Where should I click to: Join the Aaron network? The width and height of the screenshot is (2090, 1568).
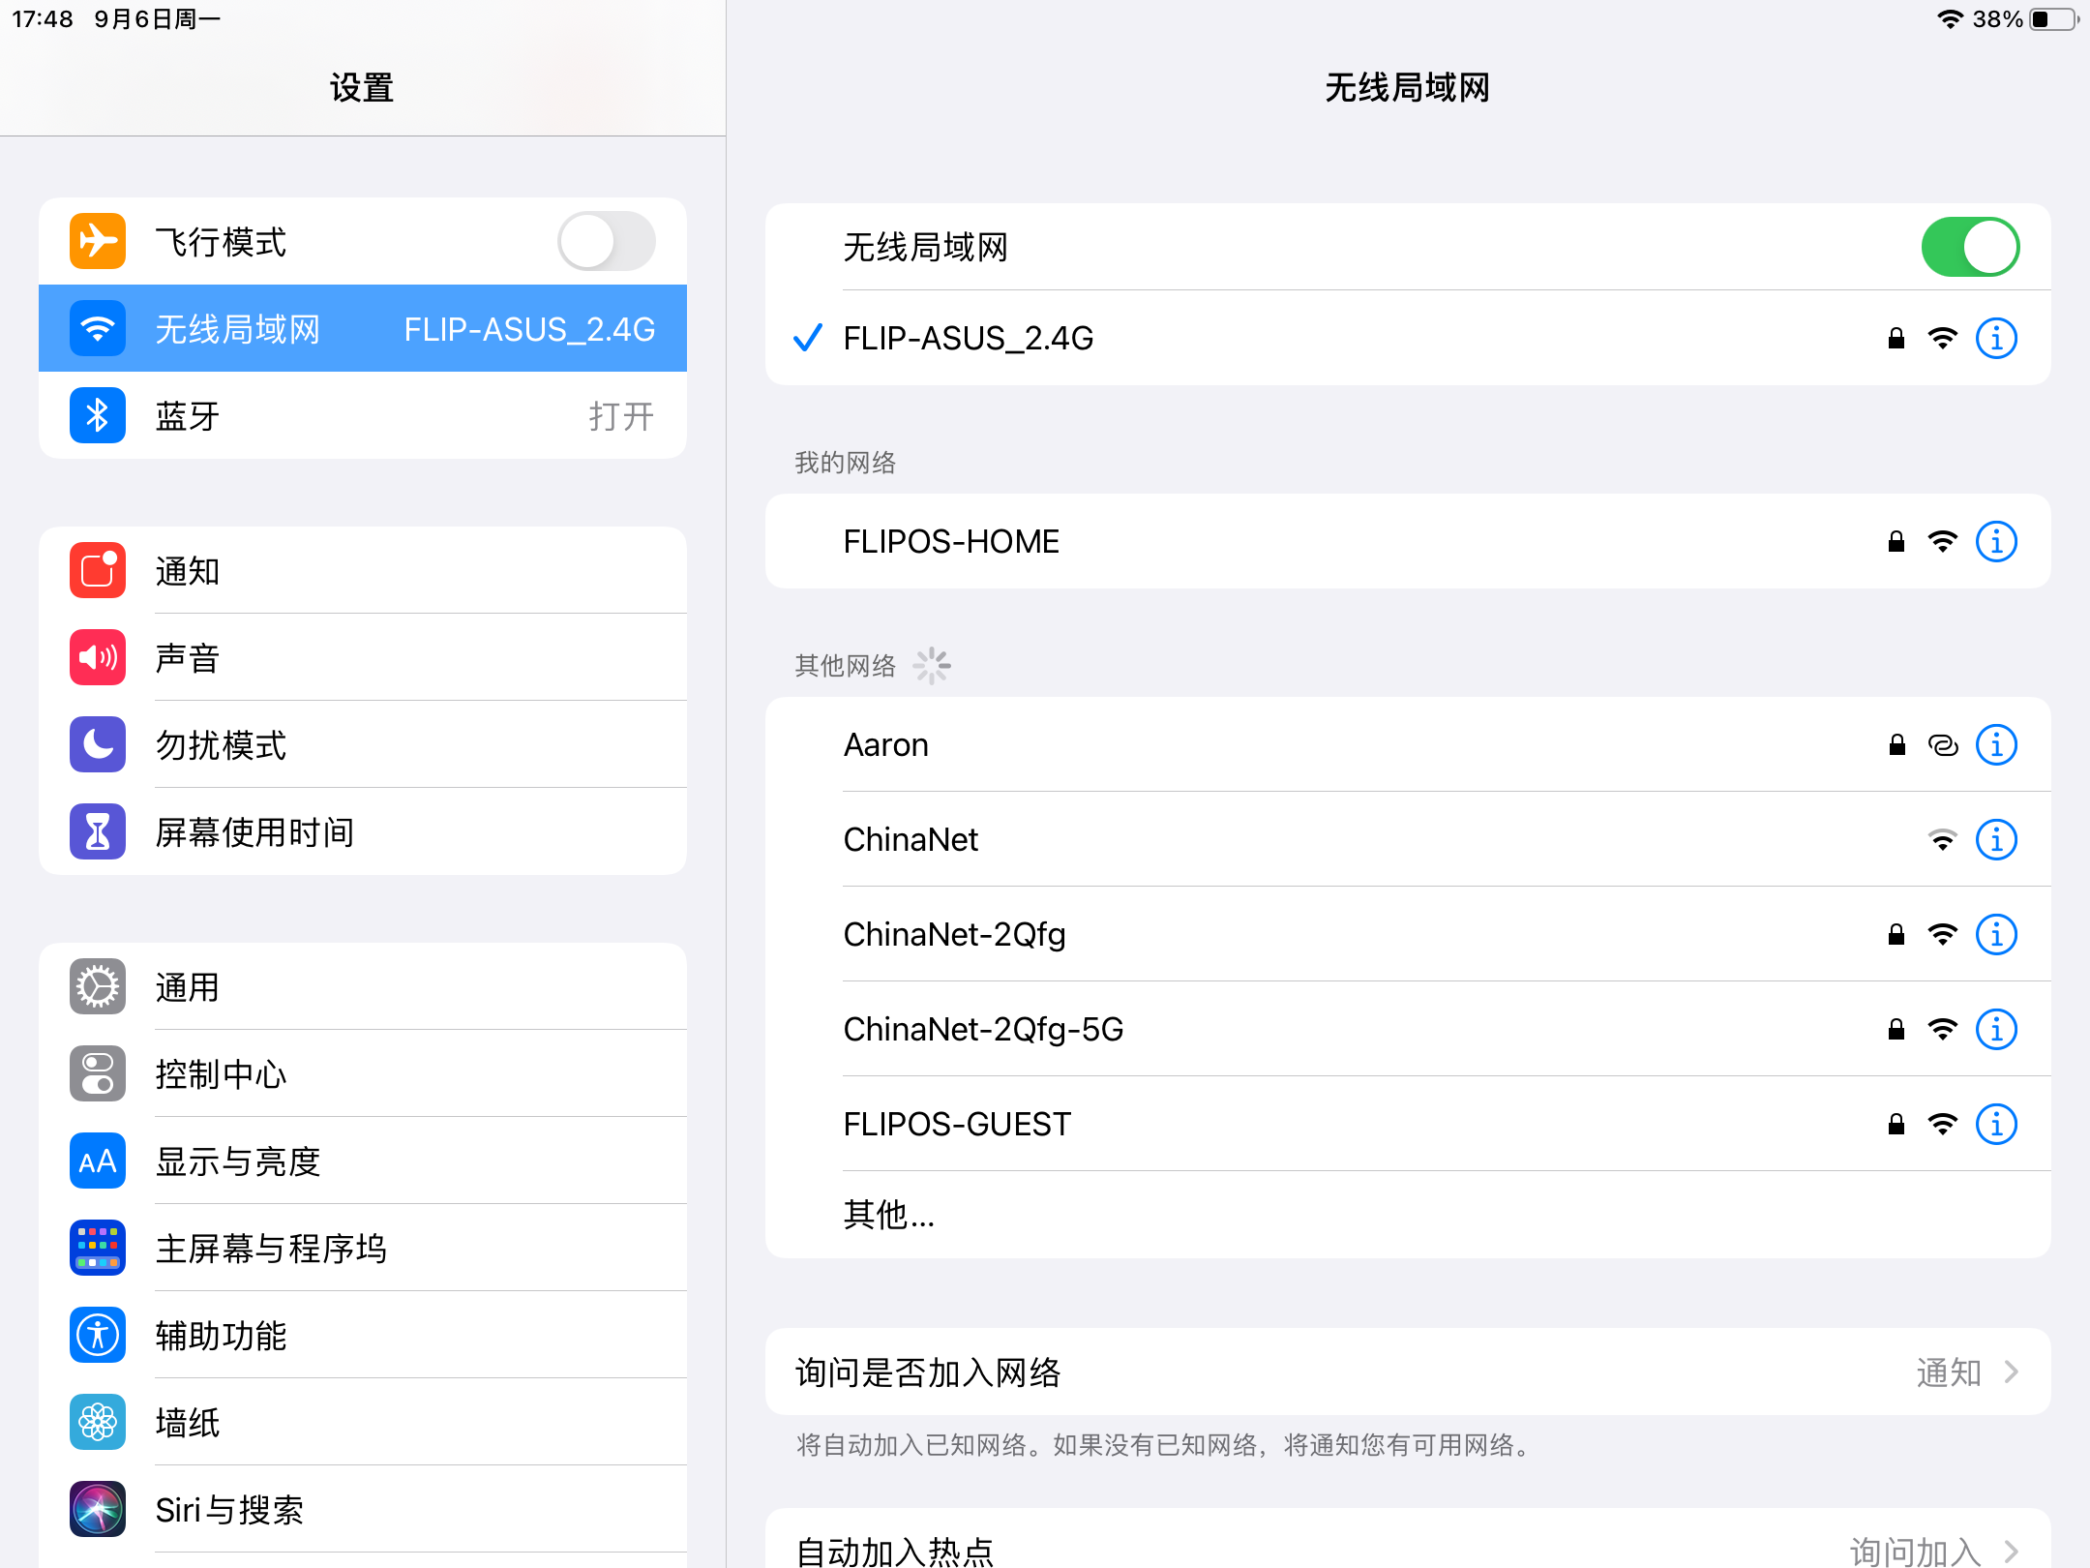1408,744
